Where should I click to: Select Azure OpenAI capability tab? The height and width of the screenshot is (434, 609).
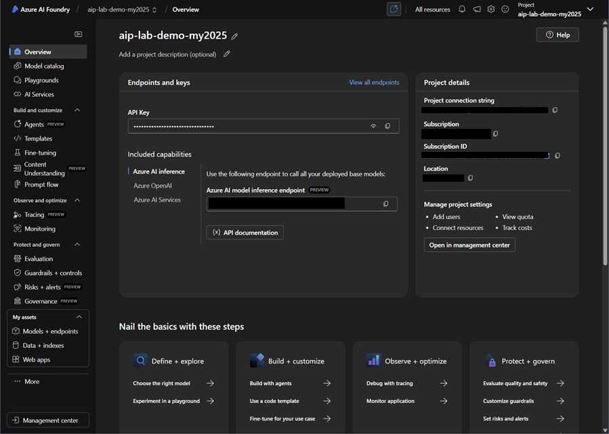[152, 186]
